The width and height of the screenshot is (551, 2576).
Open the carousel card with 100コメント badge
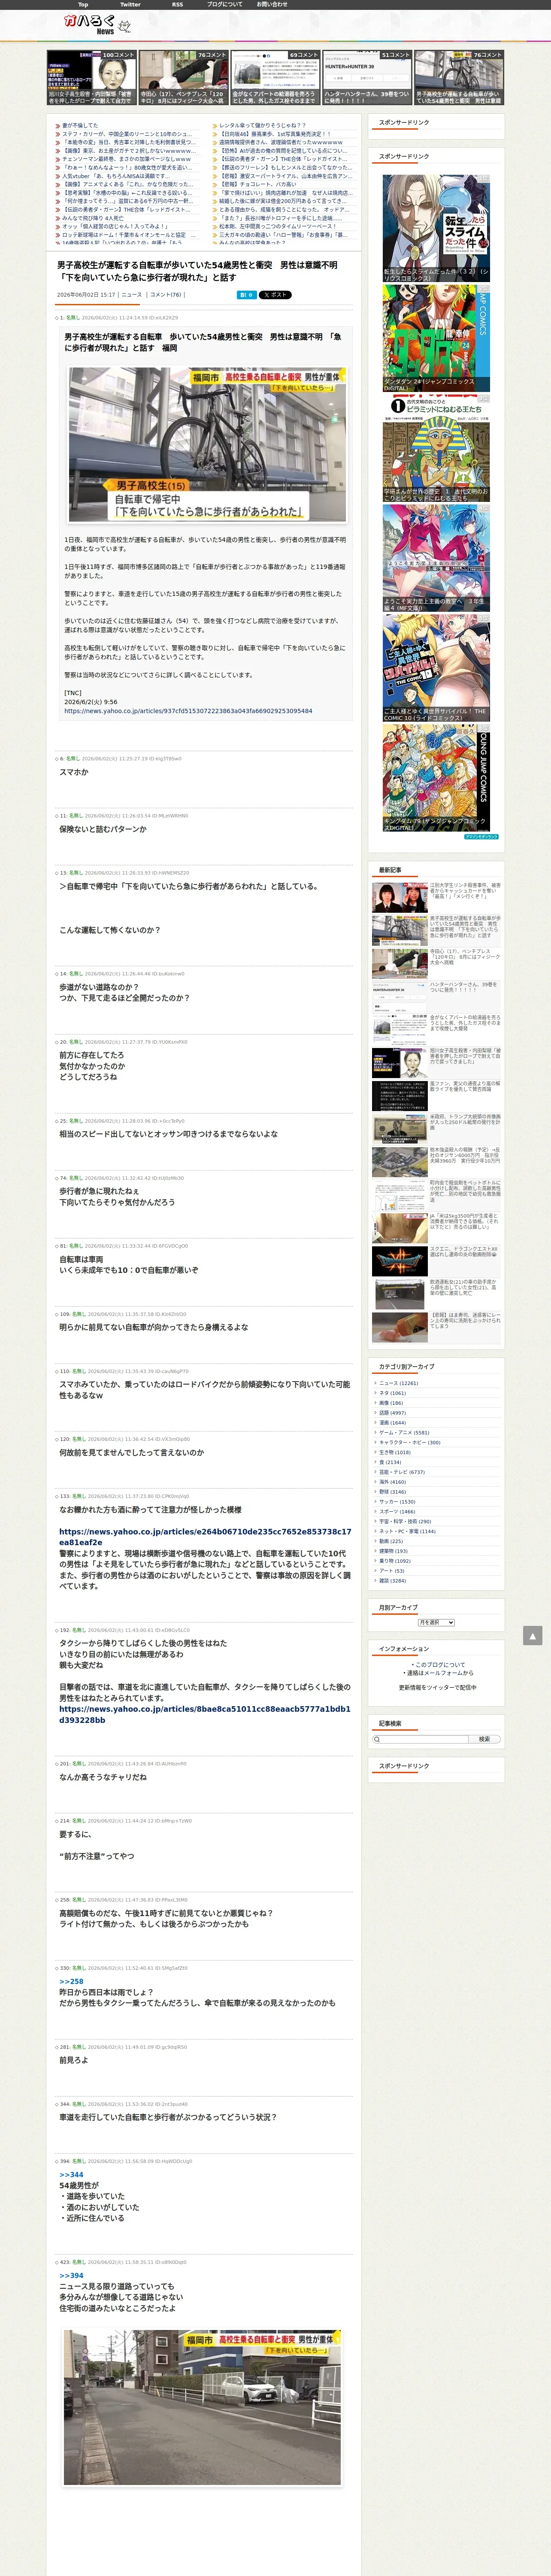[x=92, y=78]
